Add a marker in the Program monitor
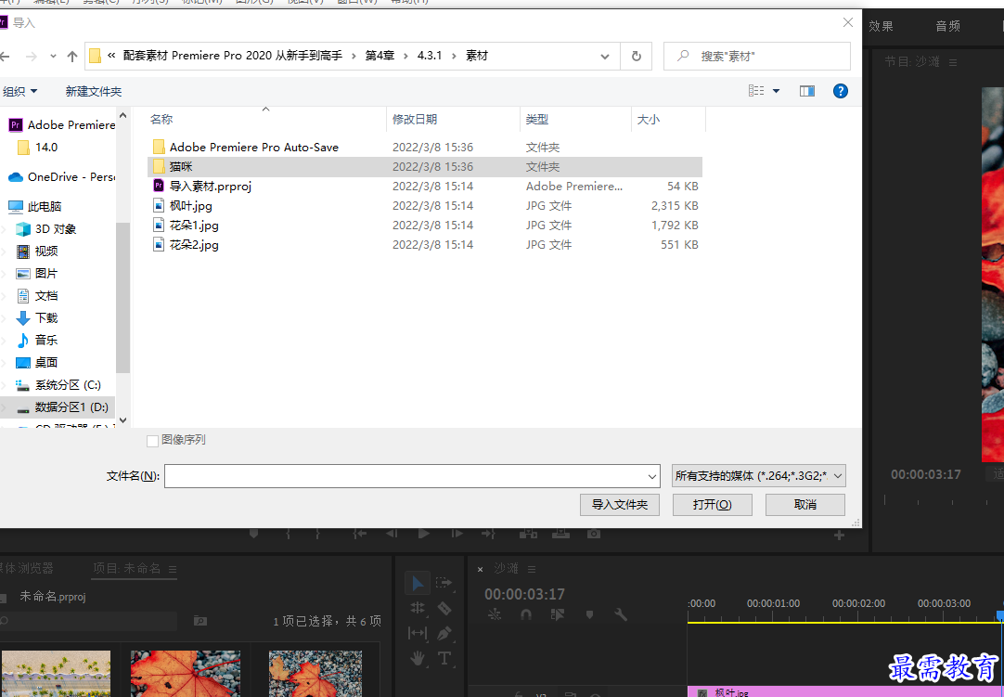The width and height of the screenshot is (1004, 697). point(253,533)
